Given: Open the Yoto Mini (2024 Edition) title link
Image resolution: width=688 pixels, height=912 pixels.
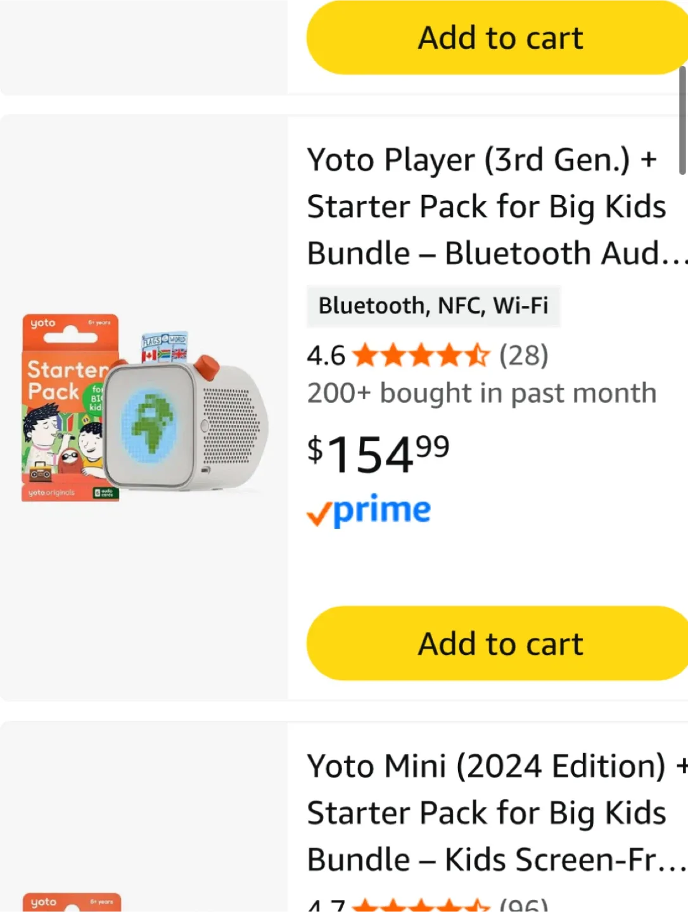Looking at the screenshot, I should [x=487, y=813].
